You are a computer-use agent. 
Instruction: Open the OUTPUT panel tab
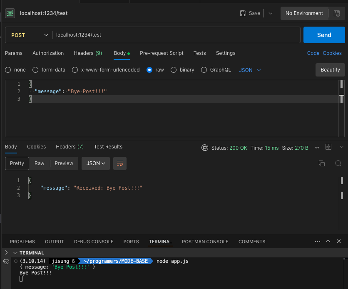(55, 242)
